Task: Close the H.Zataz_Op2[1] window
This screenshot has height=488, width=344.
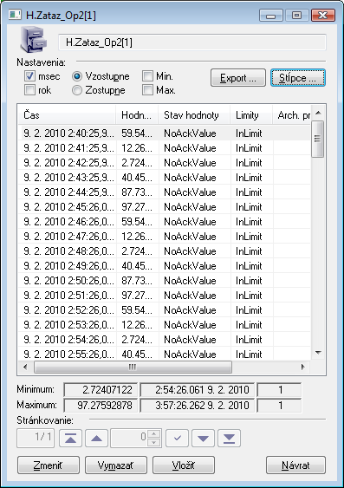Action: click(323, 16)
